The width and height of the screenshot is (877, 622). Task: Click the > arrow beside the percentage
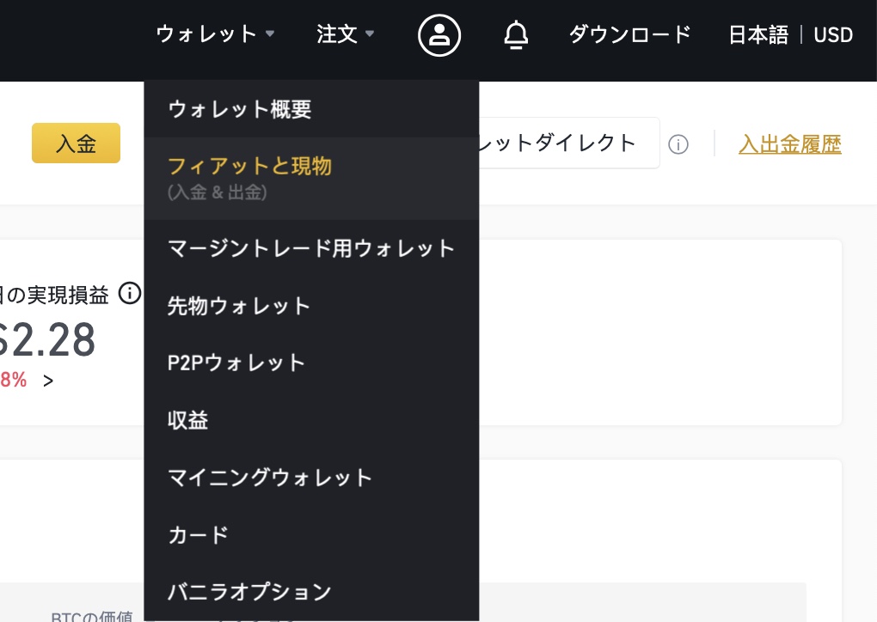tap(48, 381)
